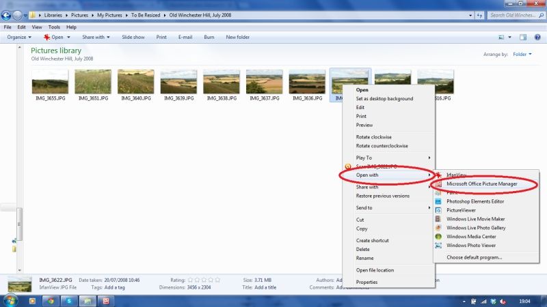This screenshot has width=547, height=307.
Task: Select Choose default program option
Action: [x=474, y=258]
